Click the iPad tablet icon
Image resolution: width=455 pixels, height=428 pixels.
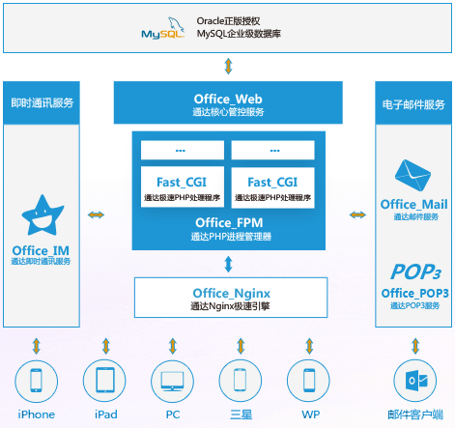[105, 381]
